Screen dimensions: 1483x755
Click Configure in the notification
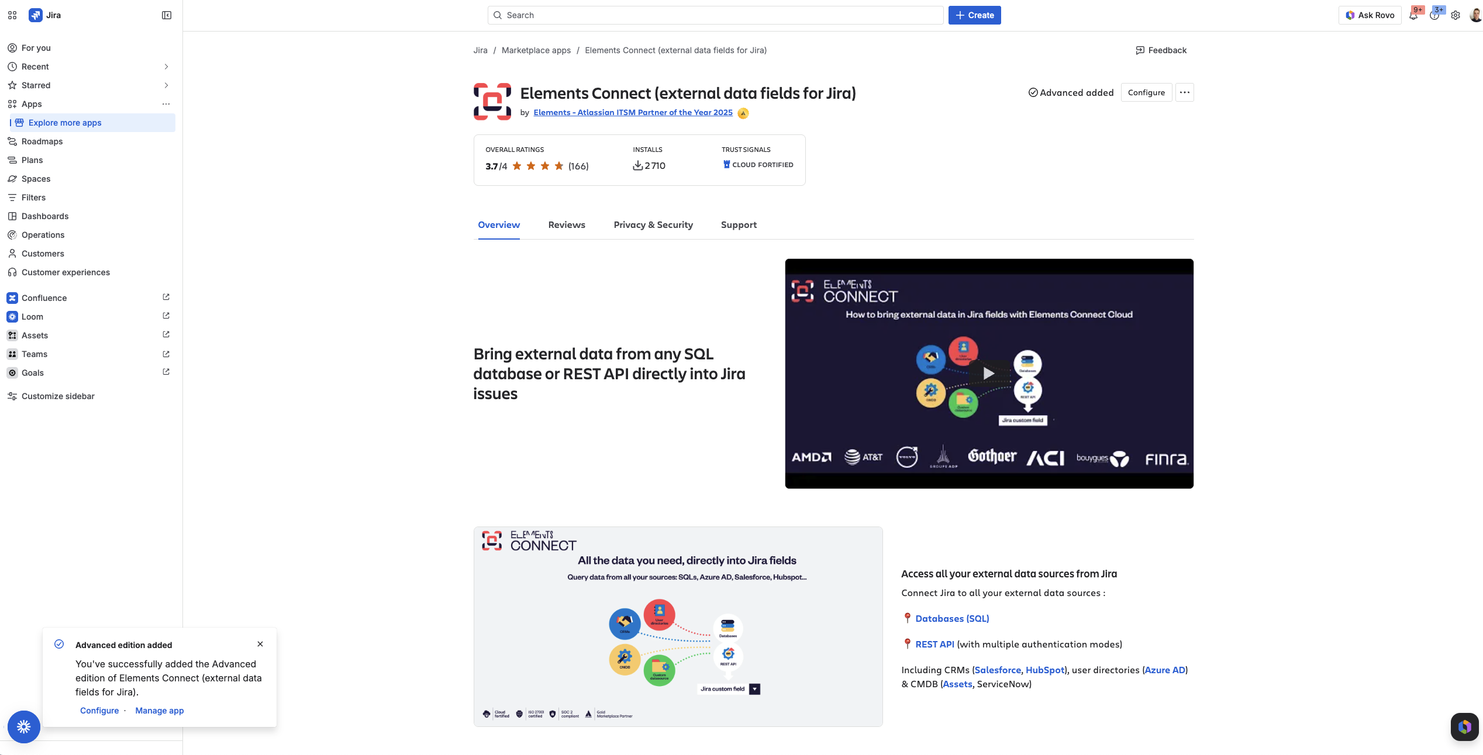coord(99,711)
